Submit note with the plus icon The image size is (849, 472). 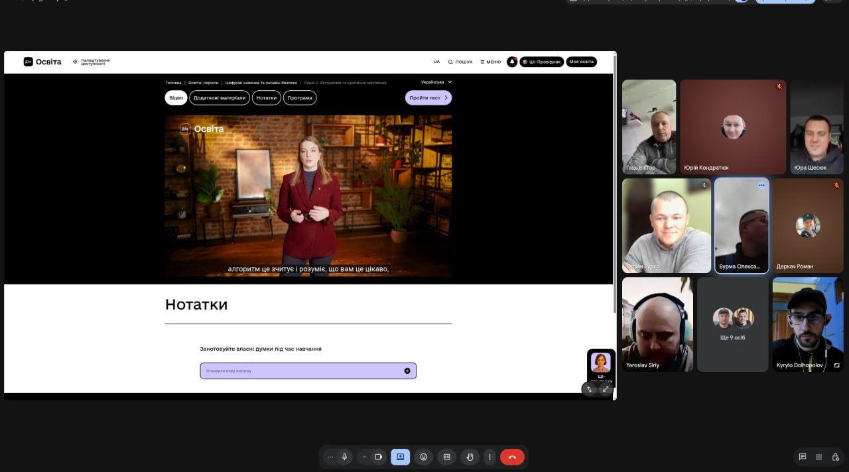tap(407, 371)
